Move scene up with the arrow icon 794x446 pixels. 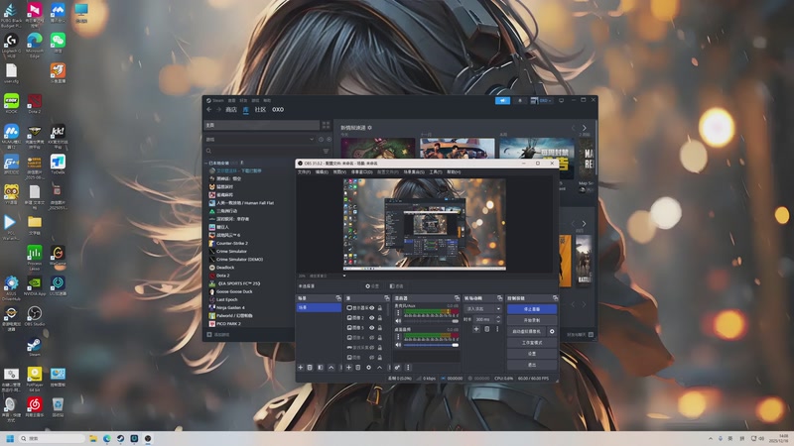point(331,368)
